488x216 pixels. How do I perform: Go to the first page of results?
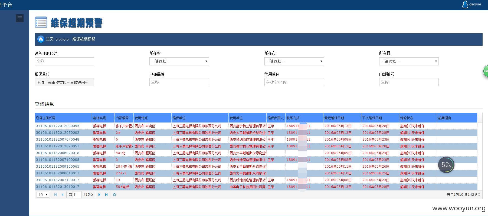tap(55, 195)
